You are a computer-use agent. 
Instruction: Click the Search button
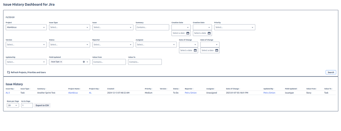[x=331, y=72]
